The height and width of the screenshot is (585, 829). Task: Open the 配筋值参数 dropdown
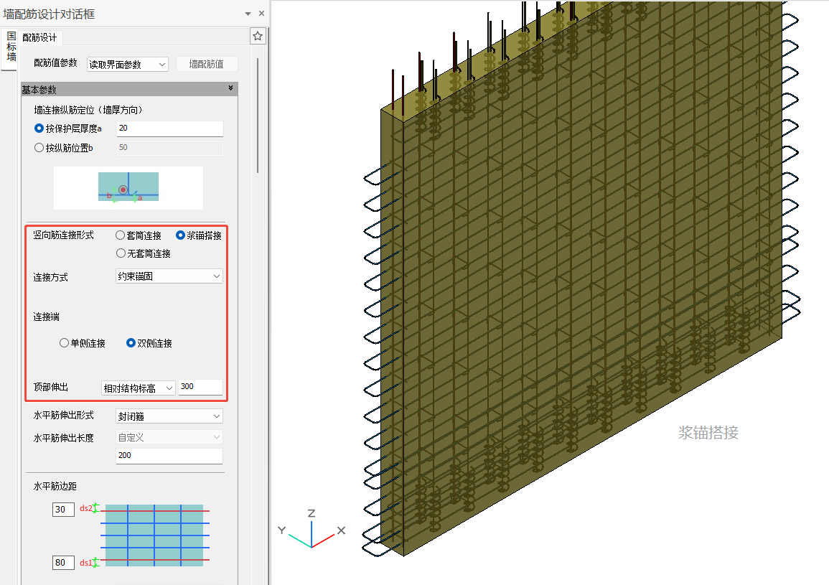[x=127, y=64]
